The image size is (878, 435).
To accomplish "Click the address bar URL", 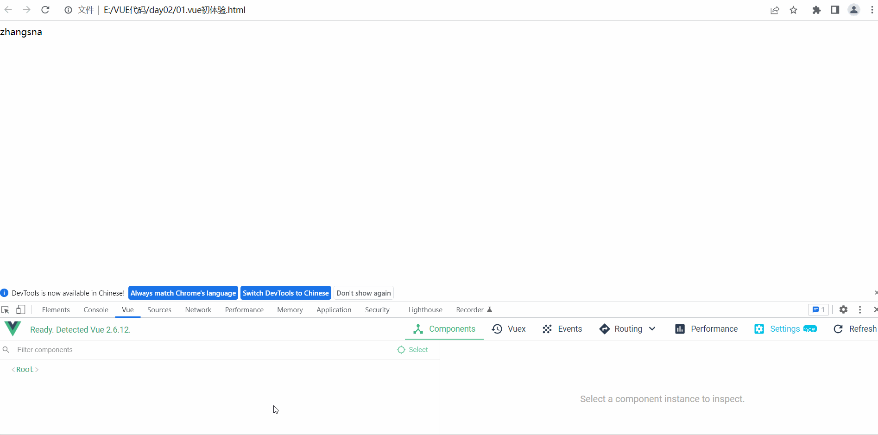I will pyautogui.click(x=175, y=10).
